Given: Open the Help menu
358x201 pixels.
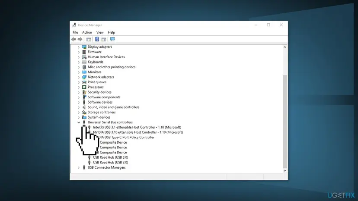Looking at the screenshot, I should (x=112, y=32).
